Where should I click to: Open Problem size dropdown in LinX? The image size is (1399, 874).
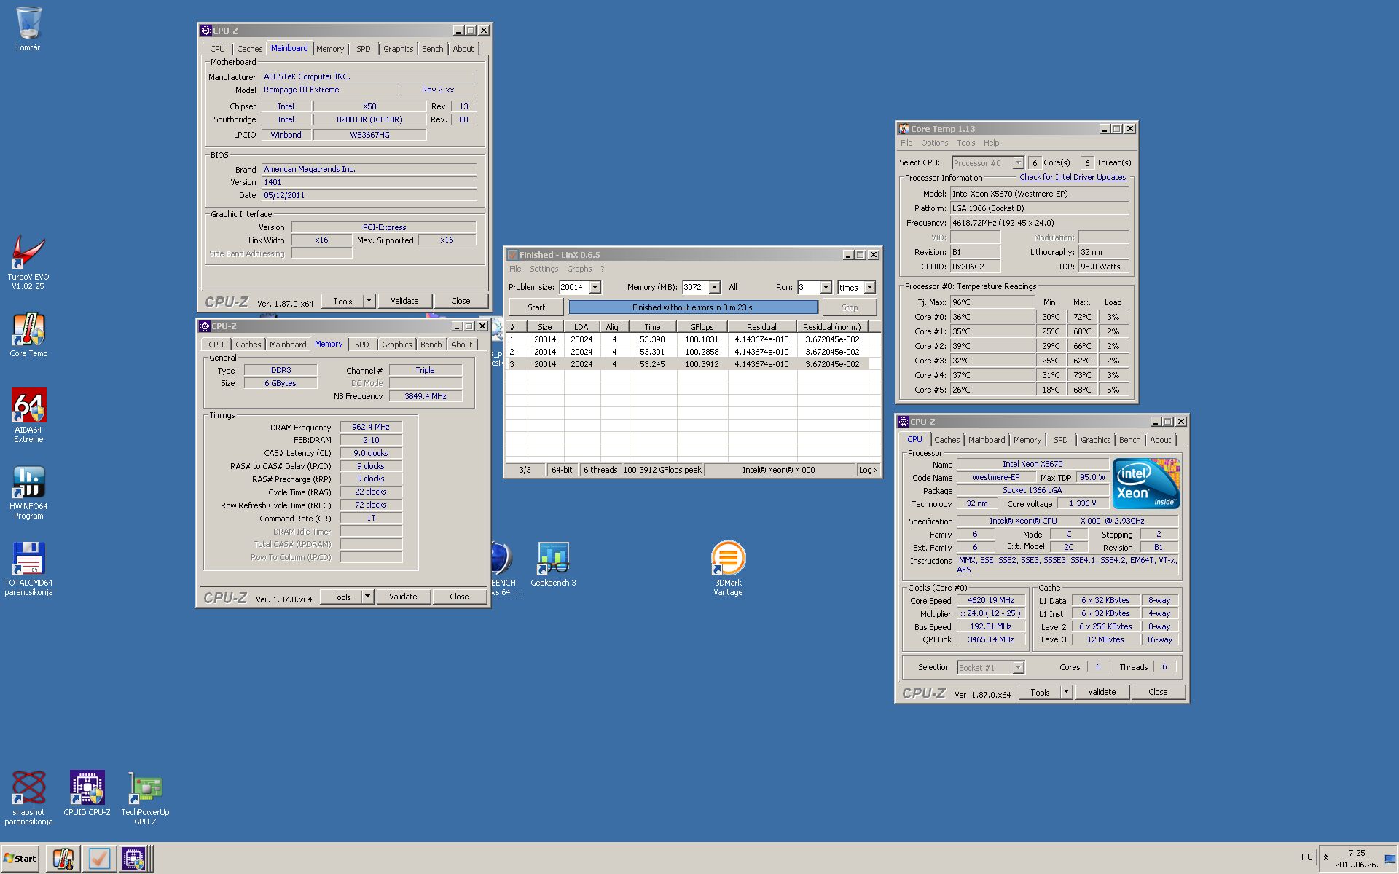click(x=595, y=287)
